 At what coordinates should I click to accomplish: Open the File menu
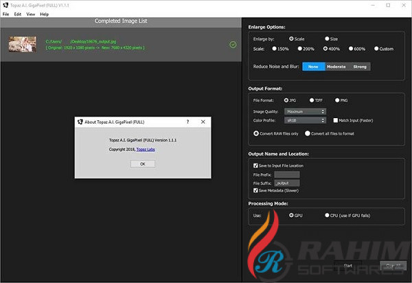5,14
